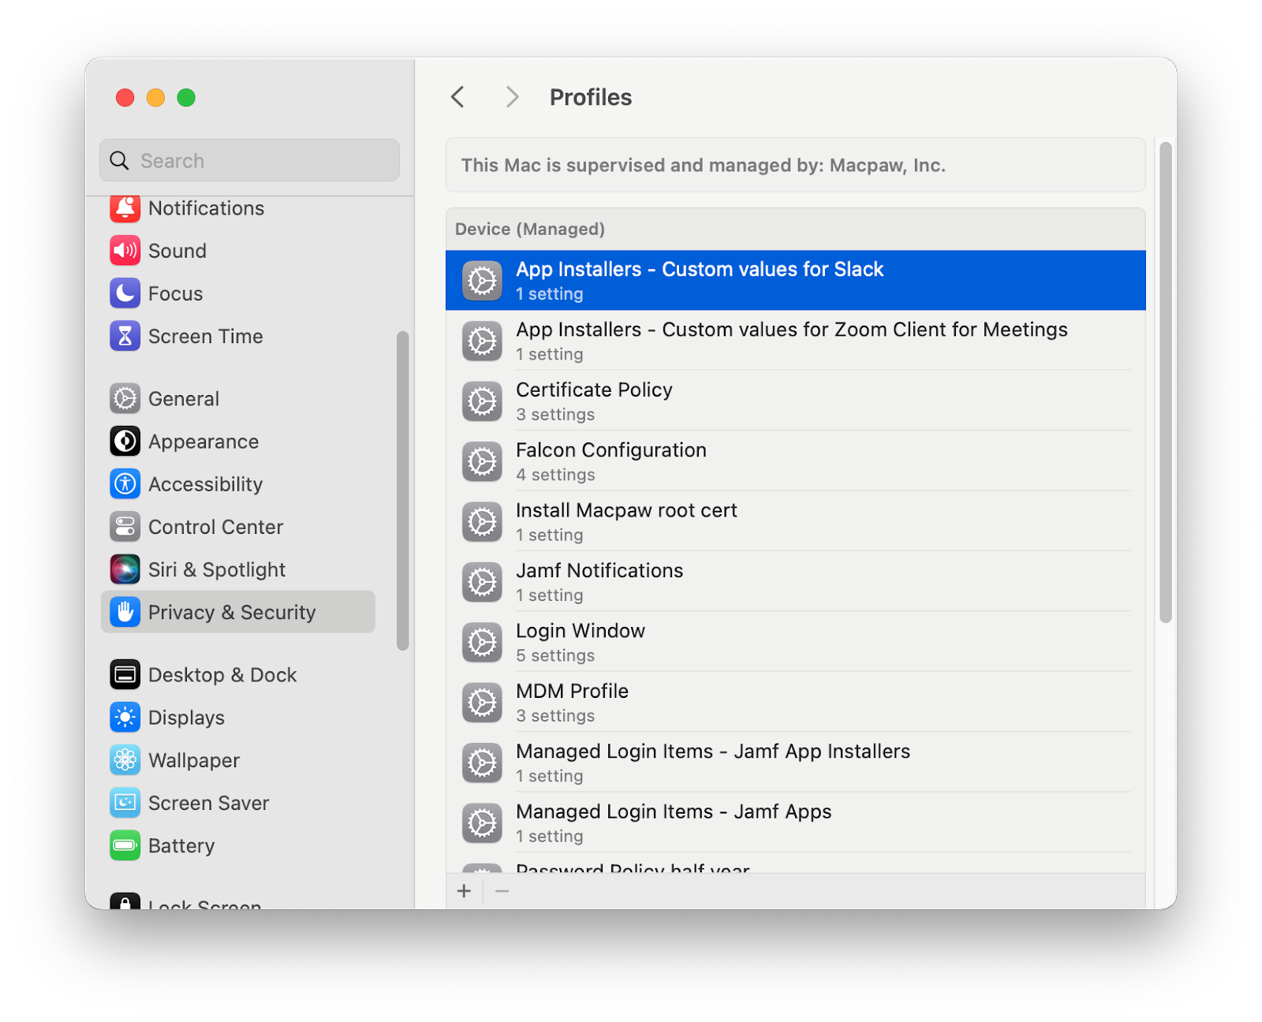Open Siri & Spotlight settings
The width and height of the screenshot is (1262, 1022).
pyautogui.click(x=217, y=569)
